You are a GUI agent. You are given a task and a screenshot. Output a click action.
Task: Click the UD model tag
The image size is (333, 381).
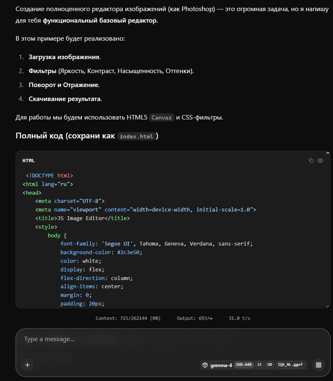[x=270, y=365]
